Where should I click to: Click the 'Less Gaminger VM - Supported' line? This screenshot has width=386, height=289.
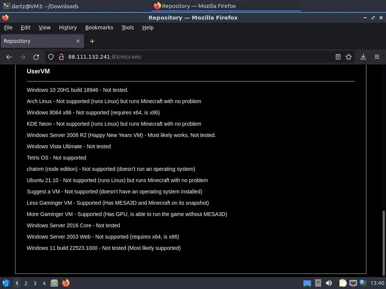point(118,203)
